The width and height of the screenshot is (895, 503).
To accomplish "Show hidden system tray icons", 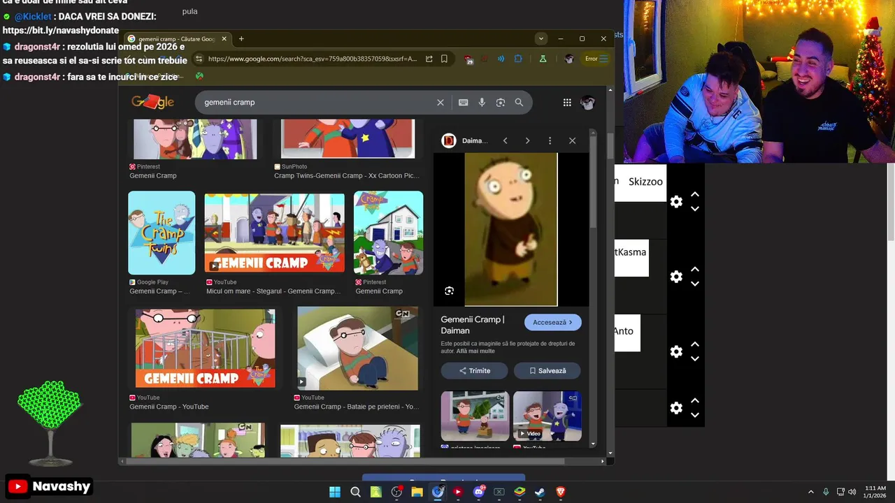I will [x=811, y=492].
